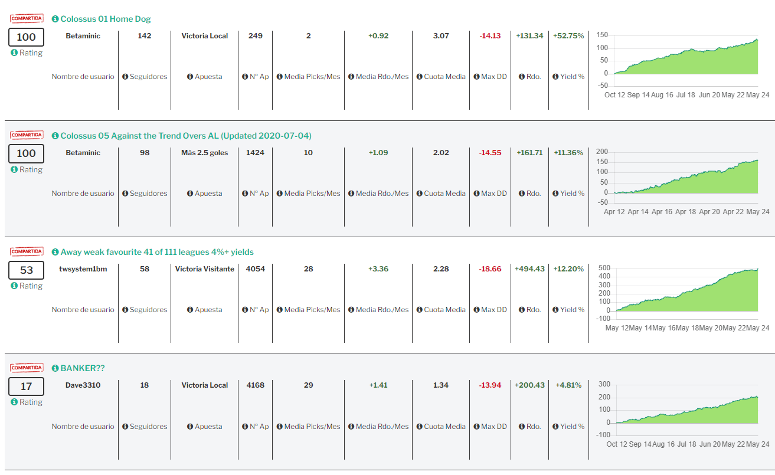Click the 100 rating box in Colossus 01 row
Viewport: 775px width, 475px height.
coord(27,37)
